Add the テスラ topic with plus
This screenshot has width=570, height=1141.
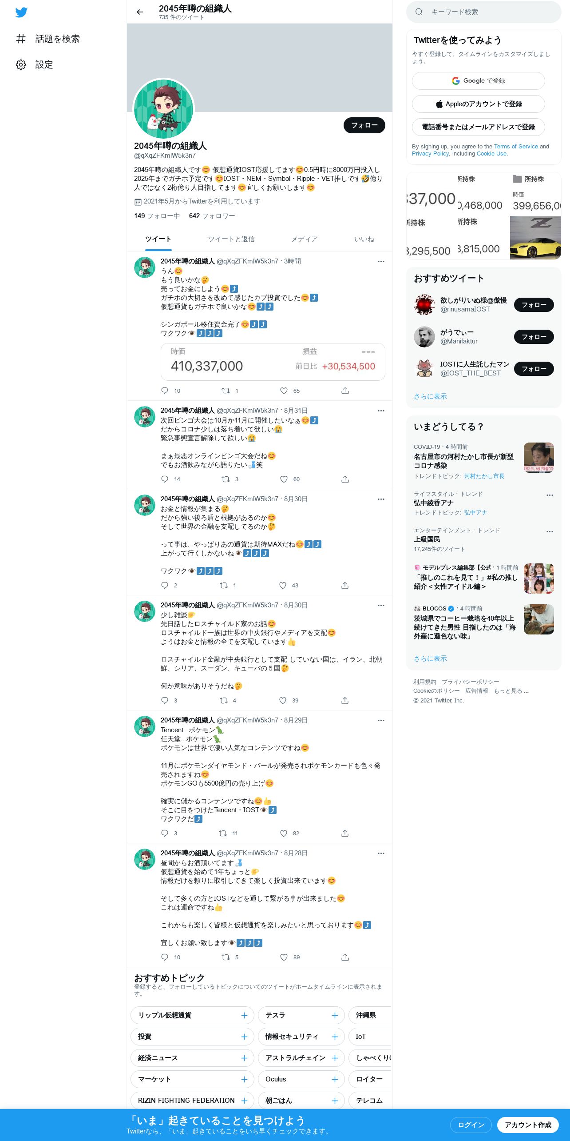coord(335,1015)
